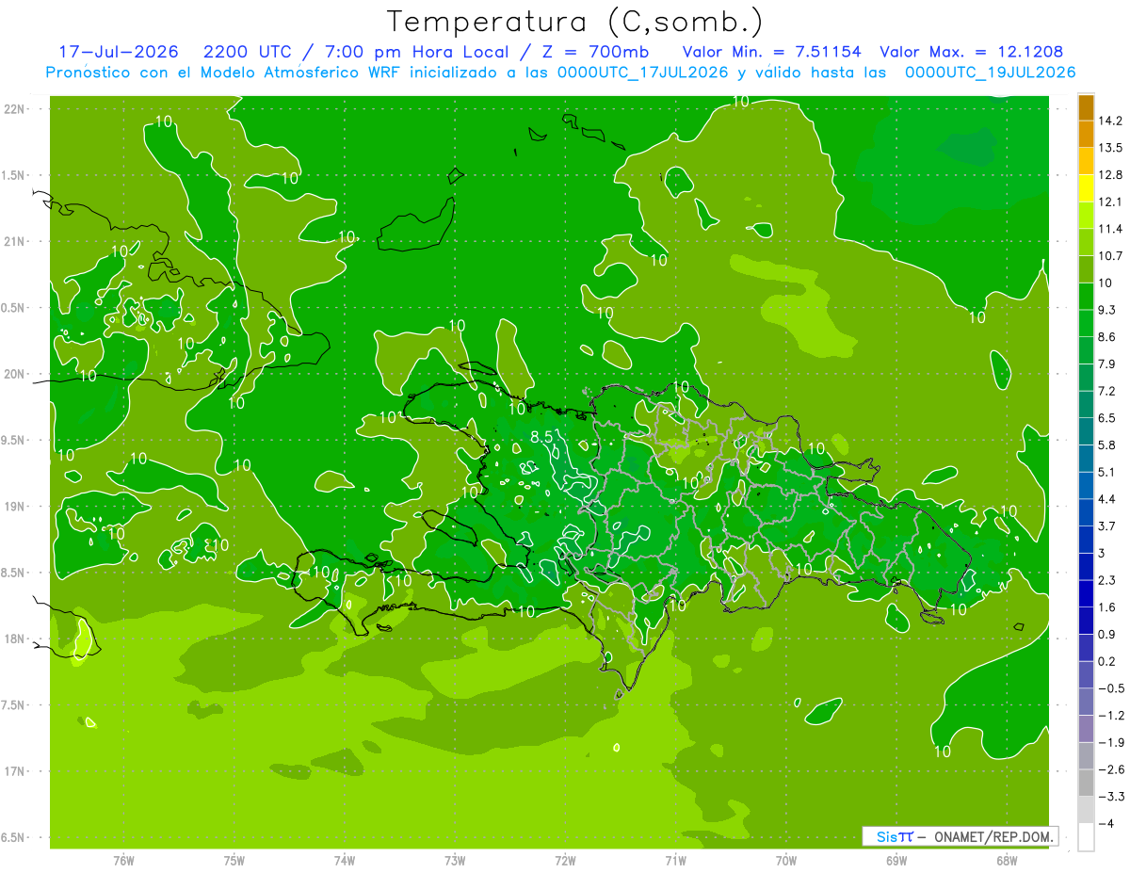1130x873 pixels.
Task: Click the legend value "9.3"
Action: click(x=1107, y=309)
